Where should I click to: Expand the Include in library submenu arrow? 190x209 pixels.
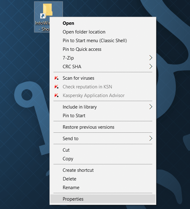pos(151,107)
